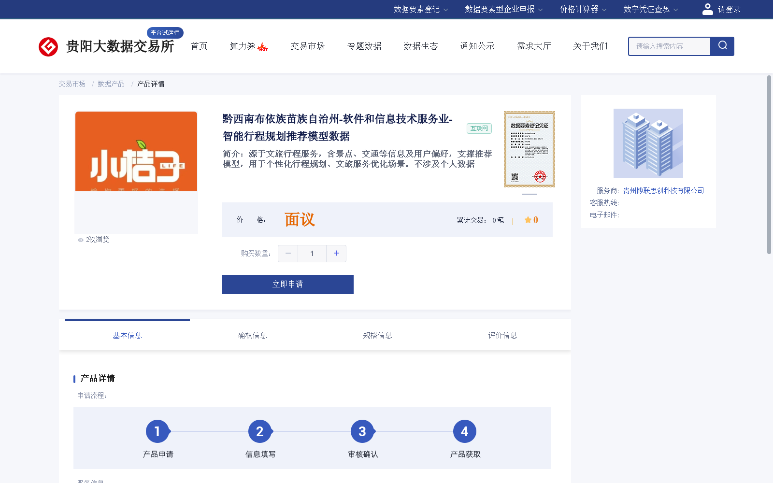Click the orange star favorite icon
The height and width of the screenshot is (483, 773).
(528, 220)
